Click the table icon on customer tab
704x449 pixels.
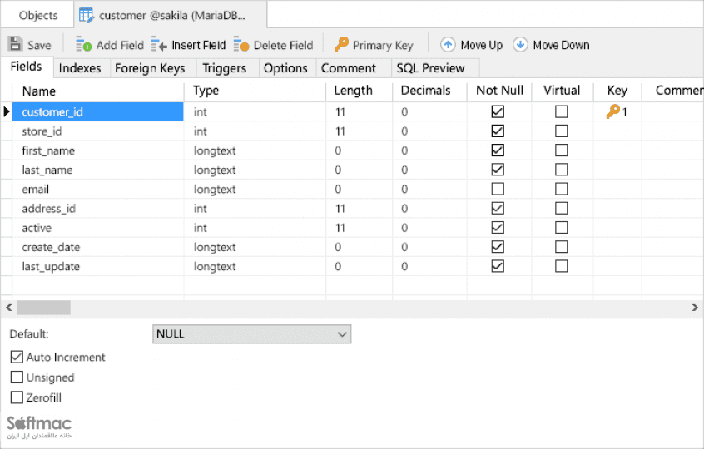[87, 15]
